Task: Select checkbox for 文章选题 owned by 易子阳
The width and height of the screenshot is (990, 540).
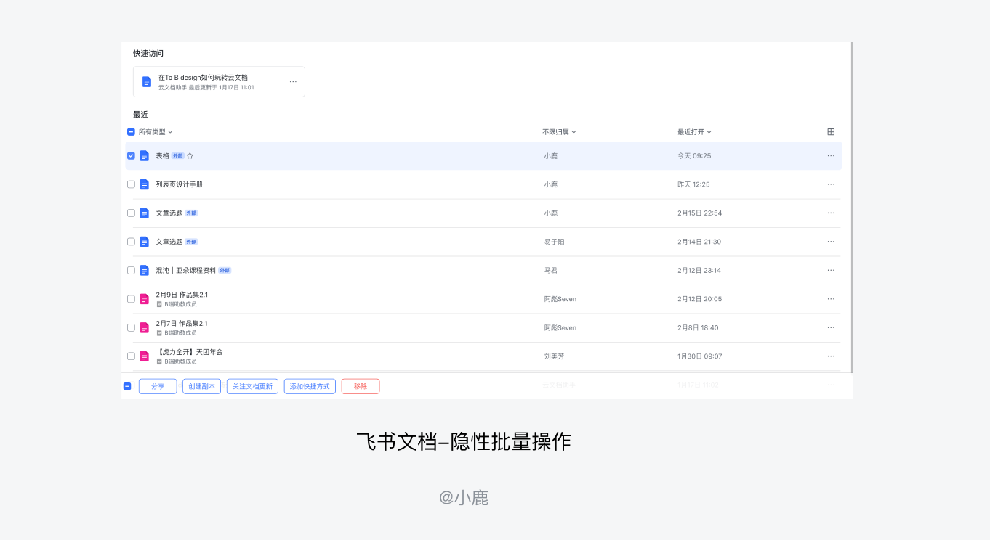Action: coord(131,242)
